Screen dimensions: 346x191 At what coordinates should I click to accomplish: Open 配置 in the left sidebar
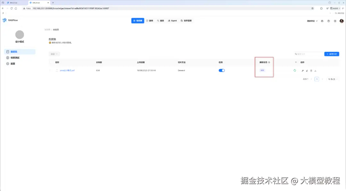20,64
